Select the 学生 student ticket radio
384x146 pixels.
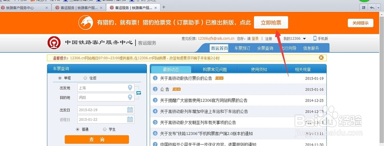(104, 130)
